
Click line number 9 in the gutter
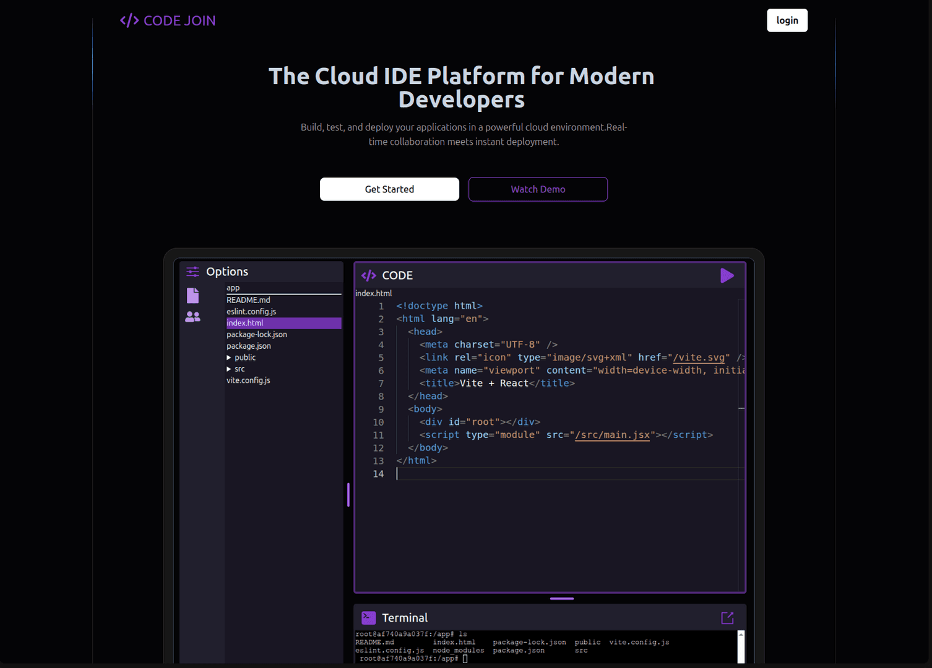(x=381, y=409)
